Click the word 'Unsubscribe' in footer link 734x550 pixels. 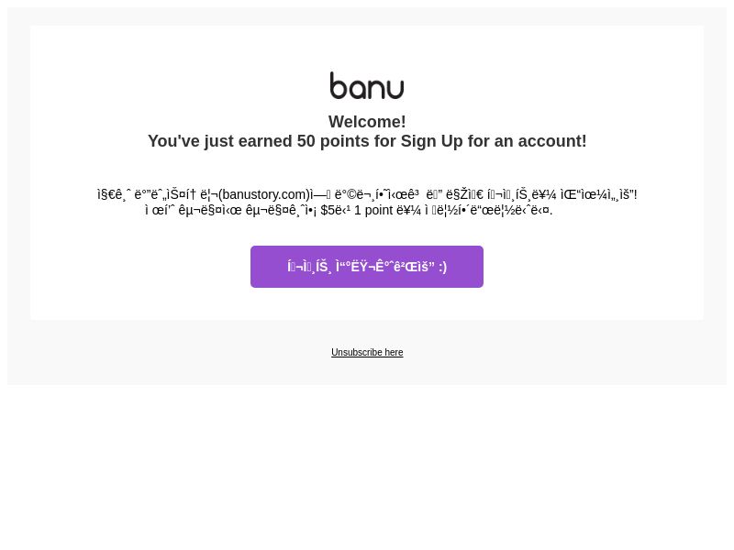click(x=357, y=352)
